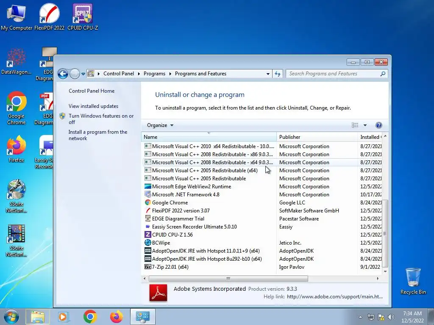
Task: Click the change view icon
Action: pyautogui.click(x=355, y=125)
